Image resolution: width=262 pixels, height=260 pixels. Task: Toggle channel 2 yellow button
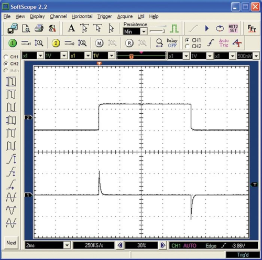pos(56,43)
